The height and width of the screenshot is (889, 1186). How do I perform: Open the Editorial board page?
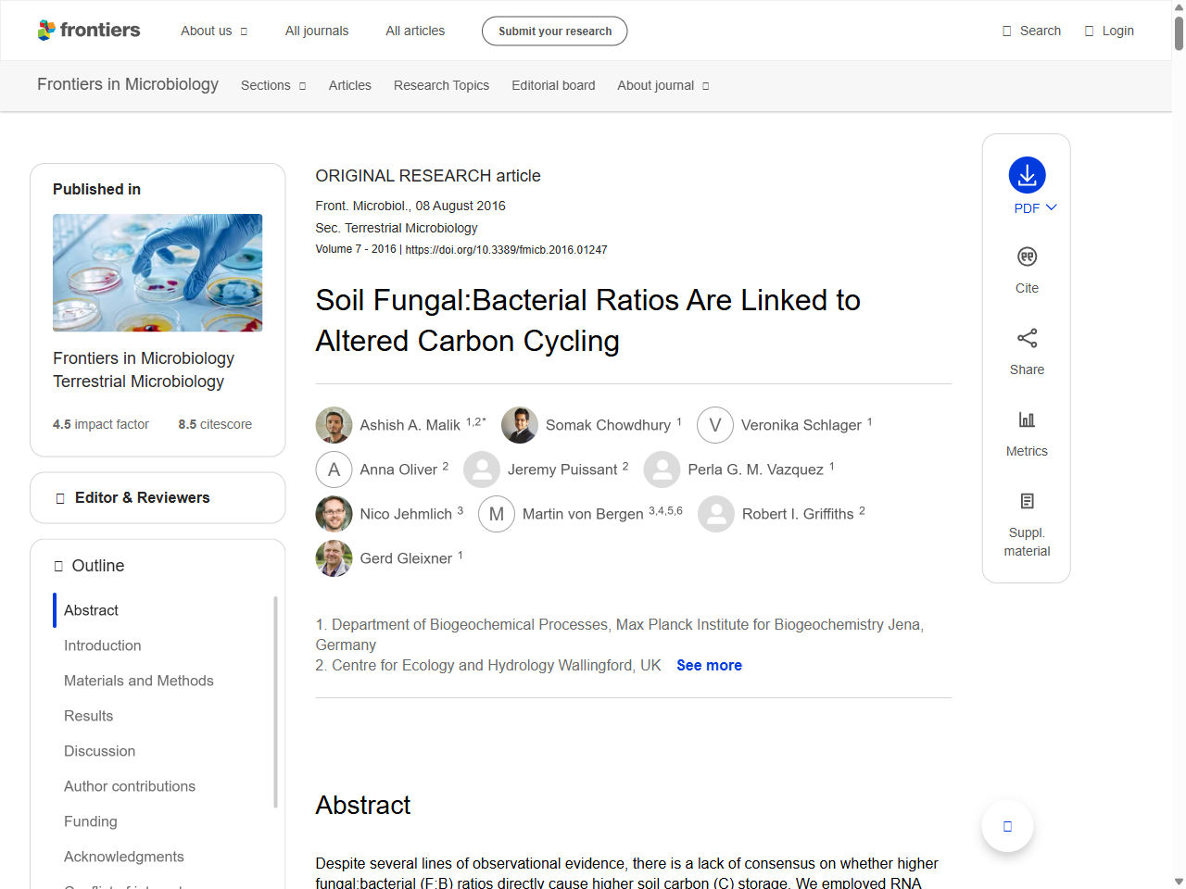(553, 85)
